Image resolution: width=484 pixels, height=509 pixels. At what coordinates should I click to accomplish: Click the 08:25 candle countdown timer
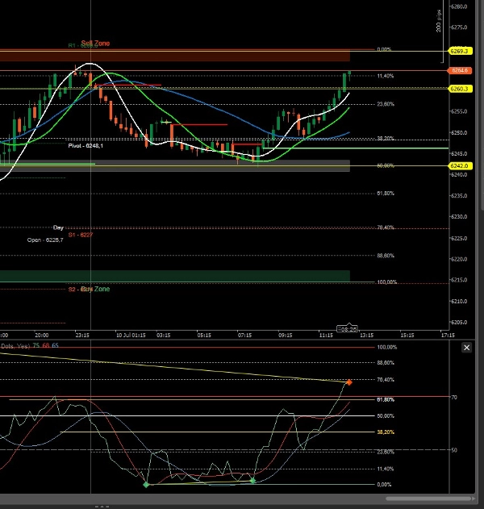[x=348, y=329]
